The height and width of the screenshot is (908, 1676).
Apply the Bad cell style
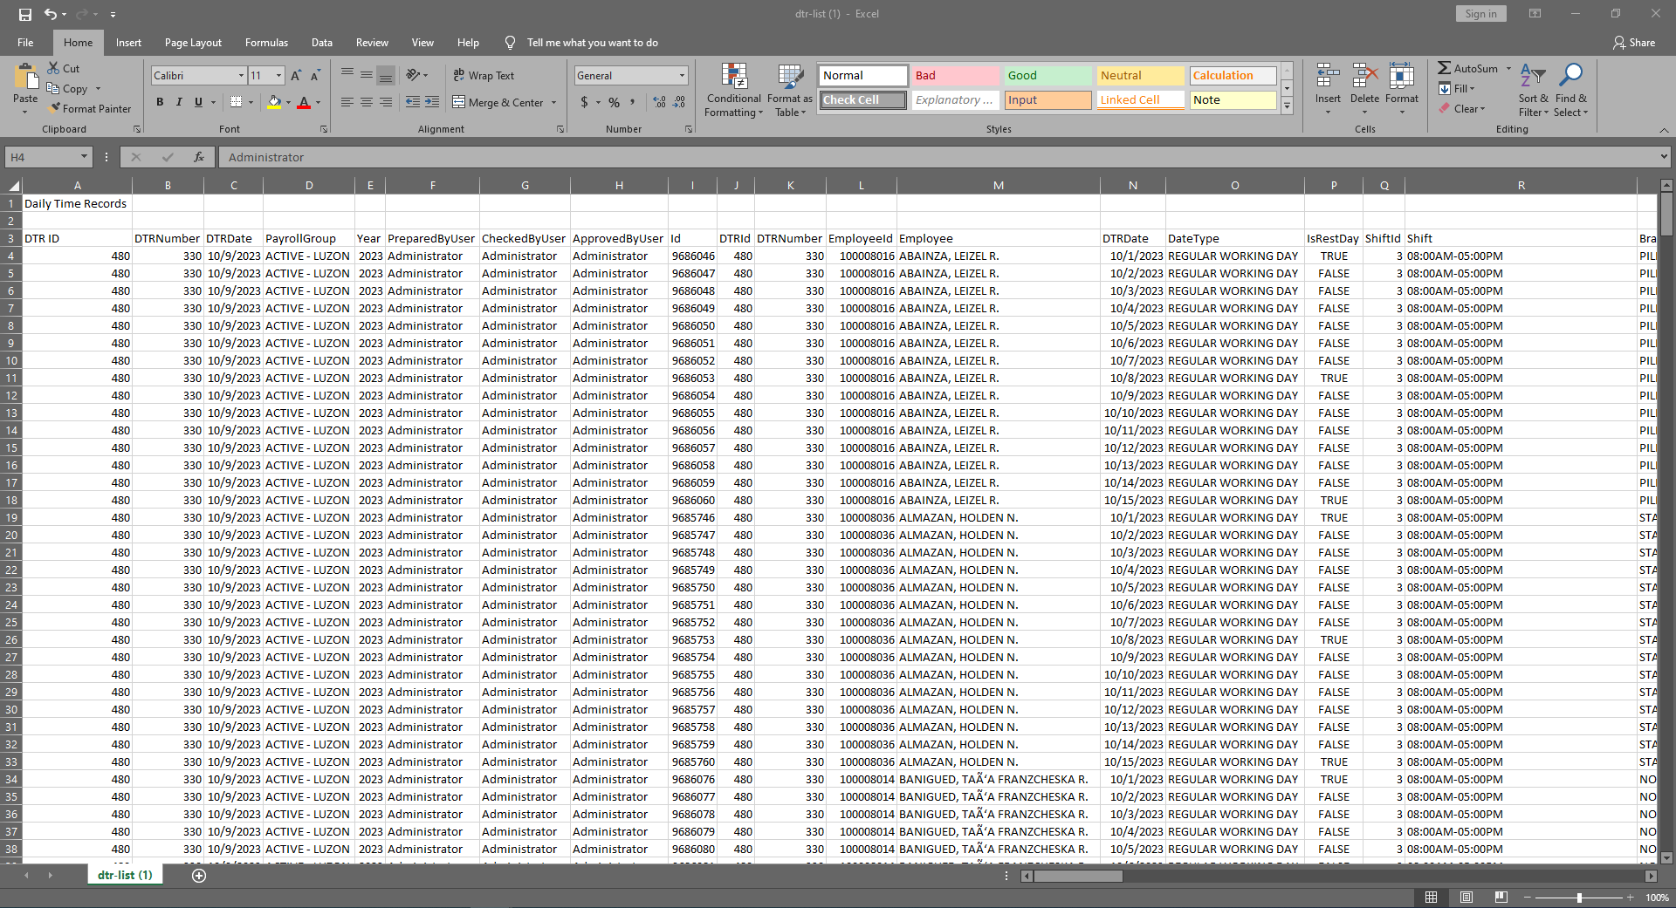(955, 76)
